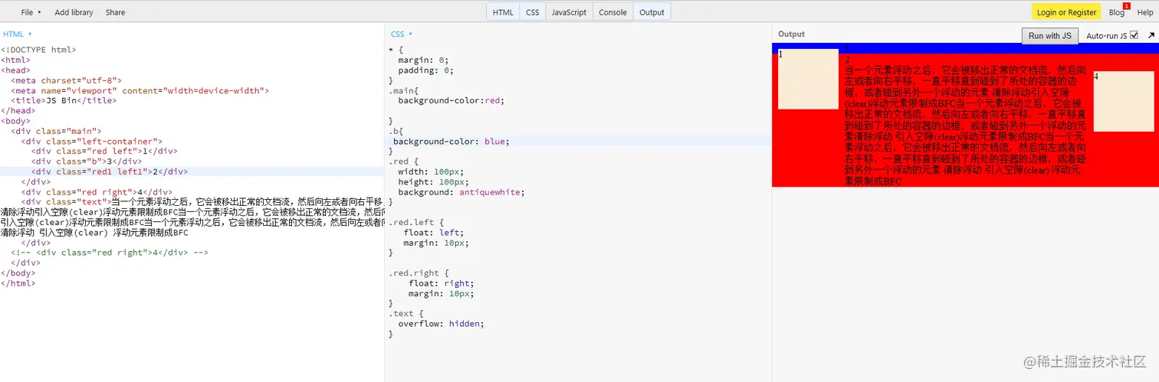Click the ".red.right {" selector line
This screenshot has height=382, width=1159.
[x=419, y=273]
